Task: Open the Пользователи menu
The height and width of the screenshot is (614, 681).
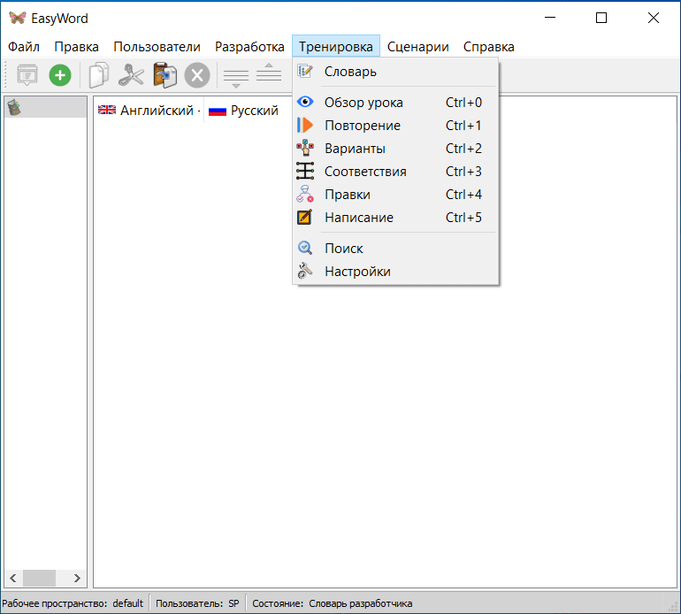Action: (x=157, y=47)
